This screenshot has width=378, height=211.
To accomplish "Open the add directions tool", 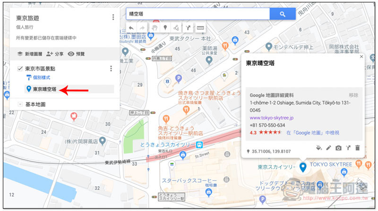I will (x=188, y=28).
